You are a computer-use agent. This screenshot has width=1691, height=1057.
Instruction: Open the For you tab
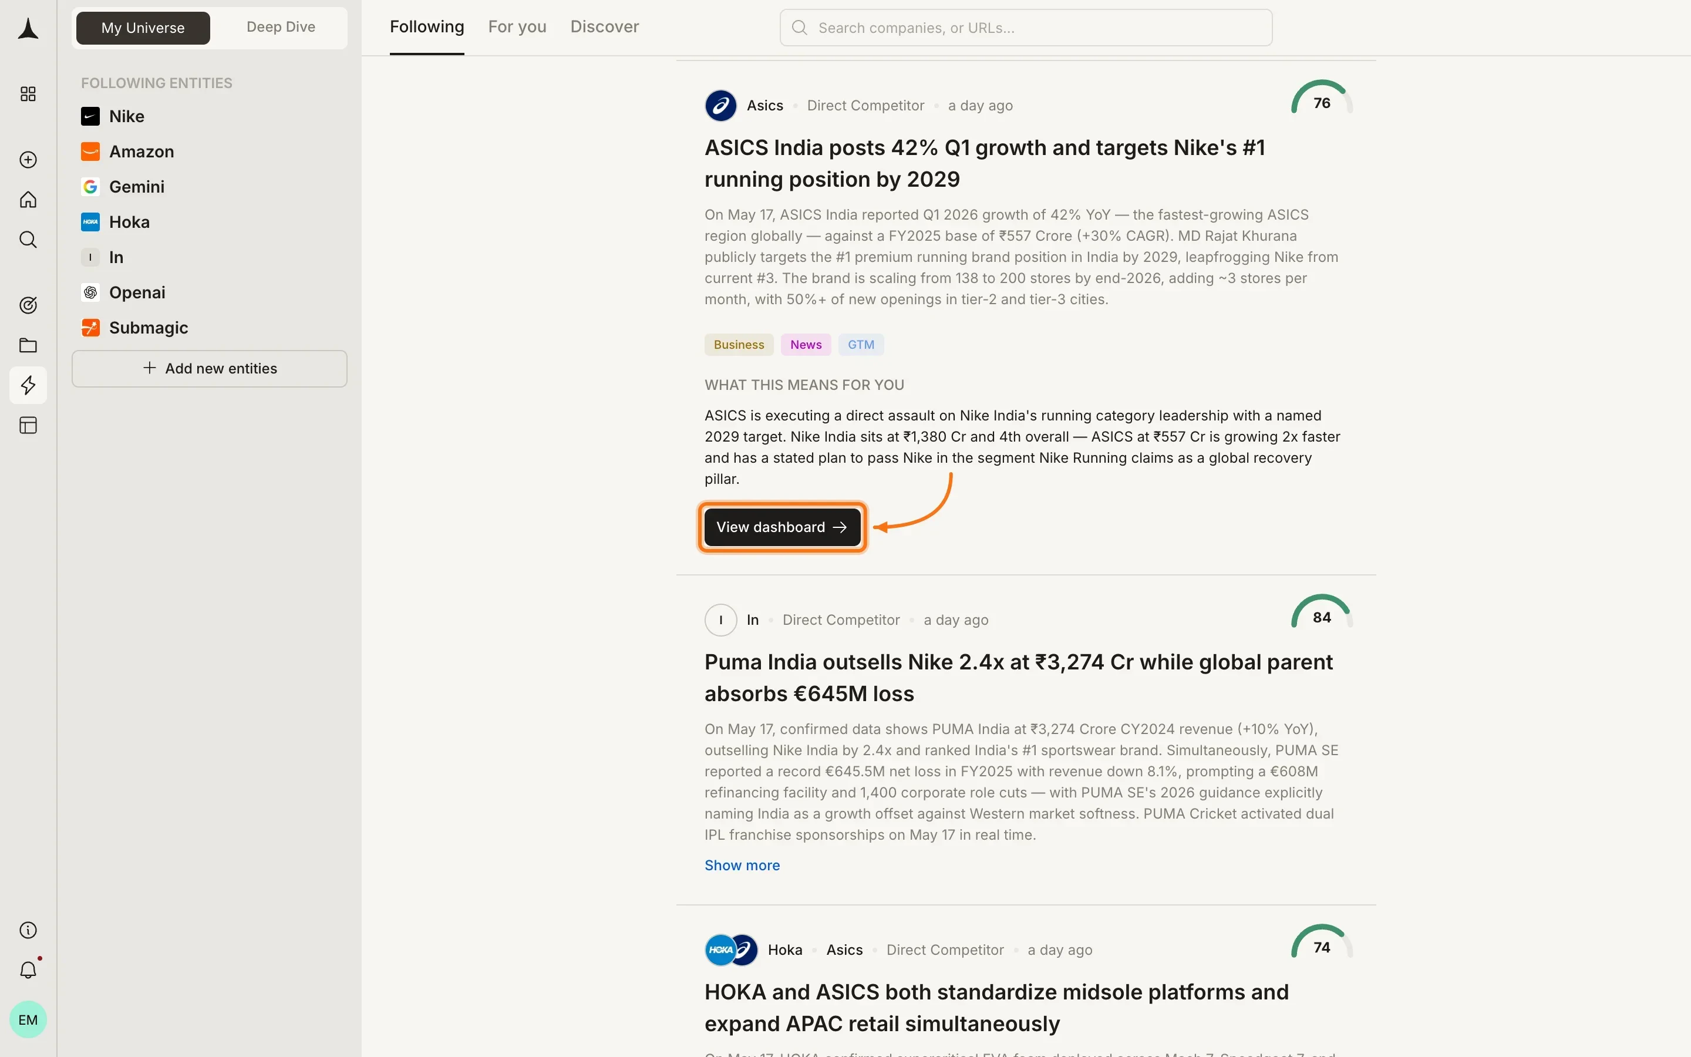[x=517, y=27]
